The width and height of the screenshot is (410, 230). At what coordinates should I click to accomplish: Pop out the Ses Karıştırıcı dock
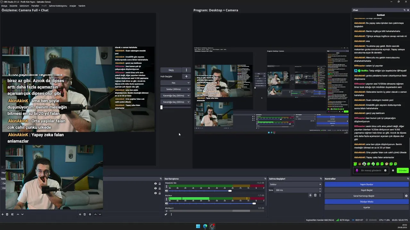click(x=265, y=179)
